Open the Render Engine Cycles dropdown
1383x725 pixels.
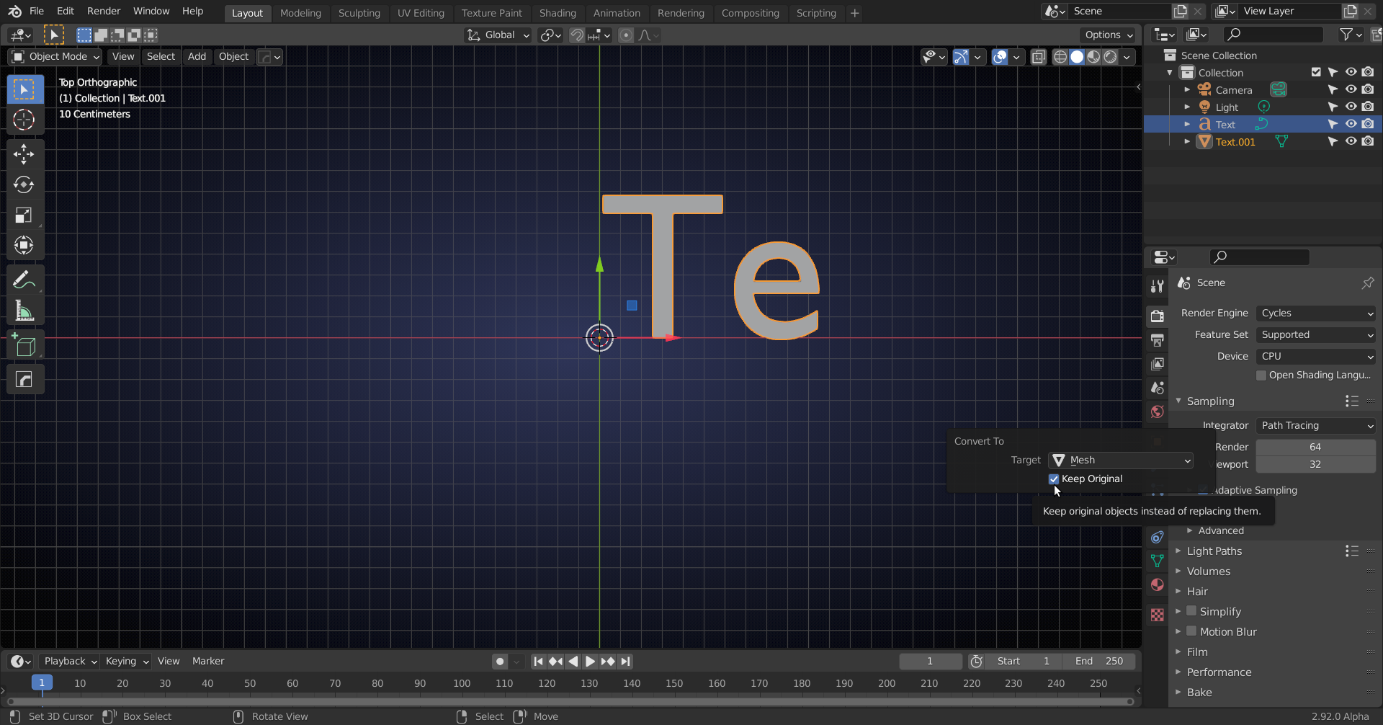tap(1316, 313)
